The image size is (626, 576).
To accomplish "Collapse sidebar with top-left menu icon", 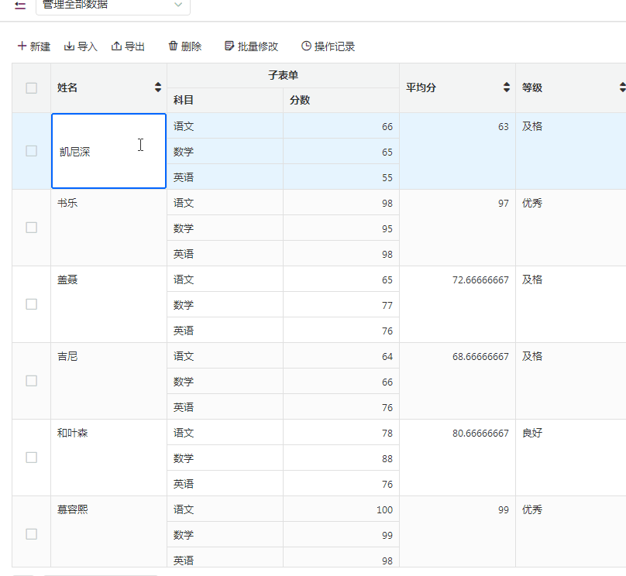I will 20,5.
